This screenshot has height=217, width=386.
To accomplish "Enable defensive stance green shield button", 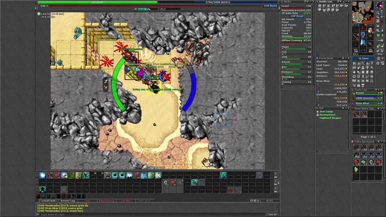I will point(378,35).
